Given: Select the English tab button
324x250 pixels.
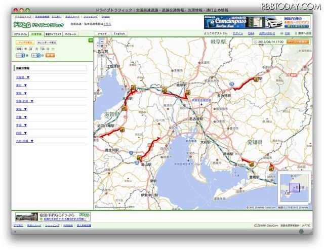Looking at the screenshot, I should point(119,34).
